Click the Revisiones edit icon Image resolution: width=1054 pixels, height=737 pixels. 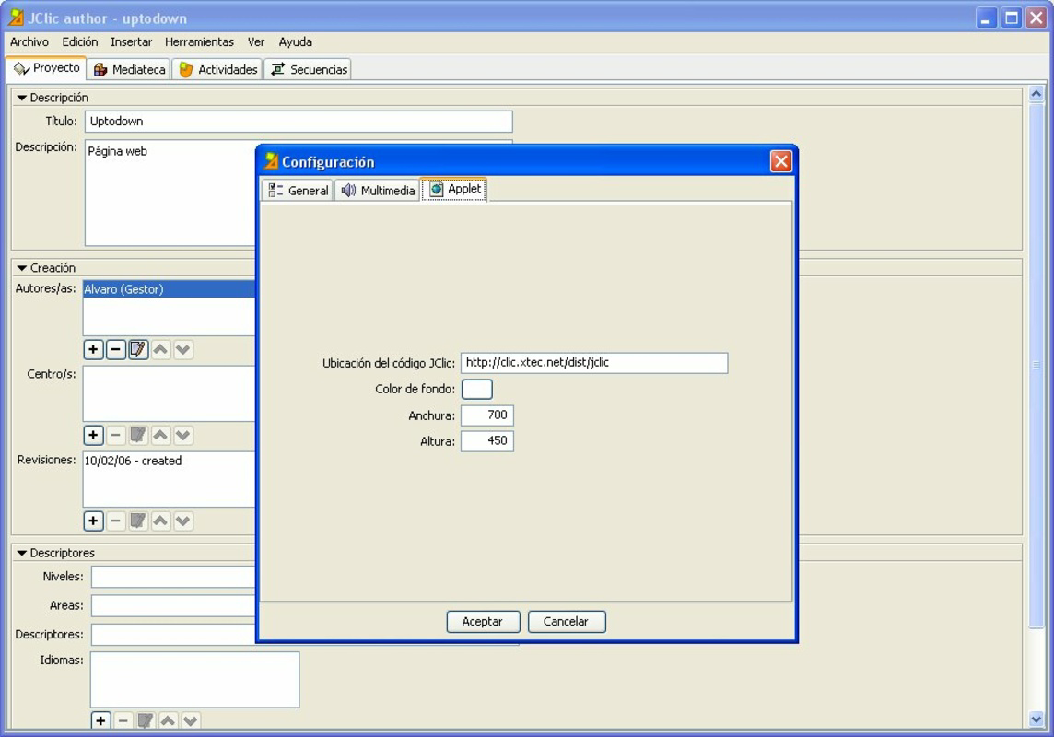(138, 521)
